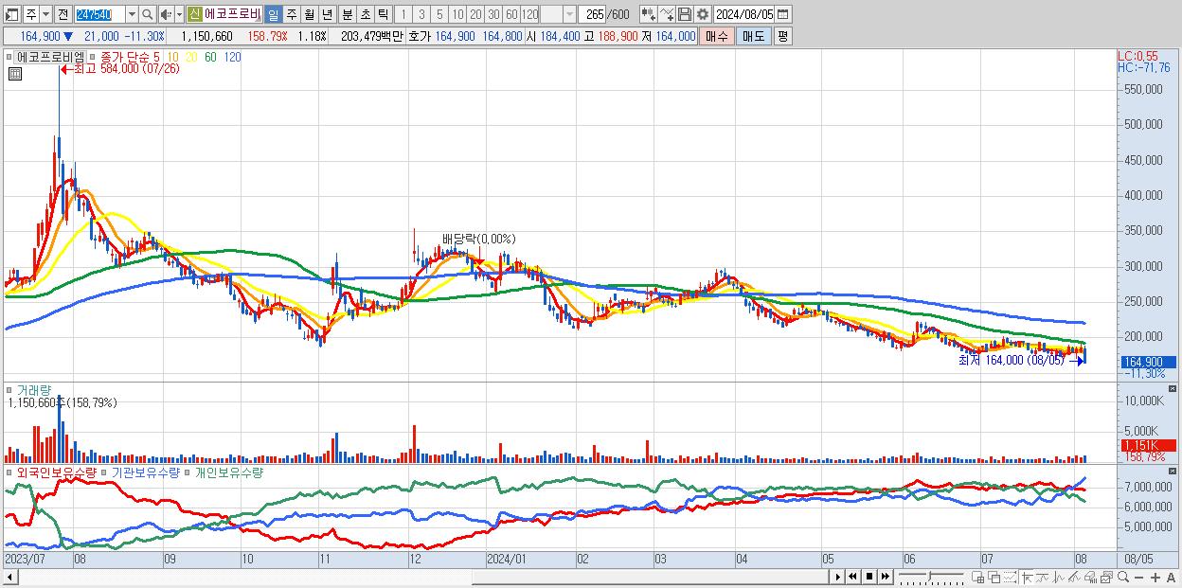
Task: Click the zoom-in magnifier icon at bottom
Action: pos(1123,577)
